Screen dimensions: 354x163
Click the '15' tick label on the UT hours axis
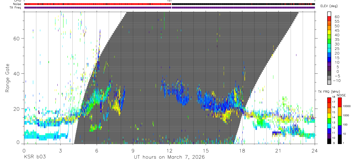pyautogui.click(x=206, y=150)
